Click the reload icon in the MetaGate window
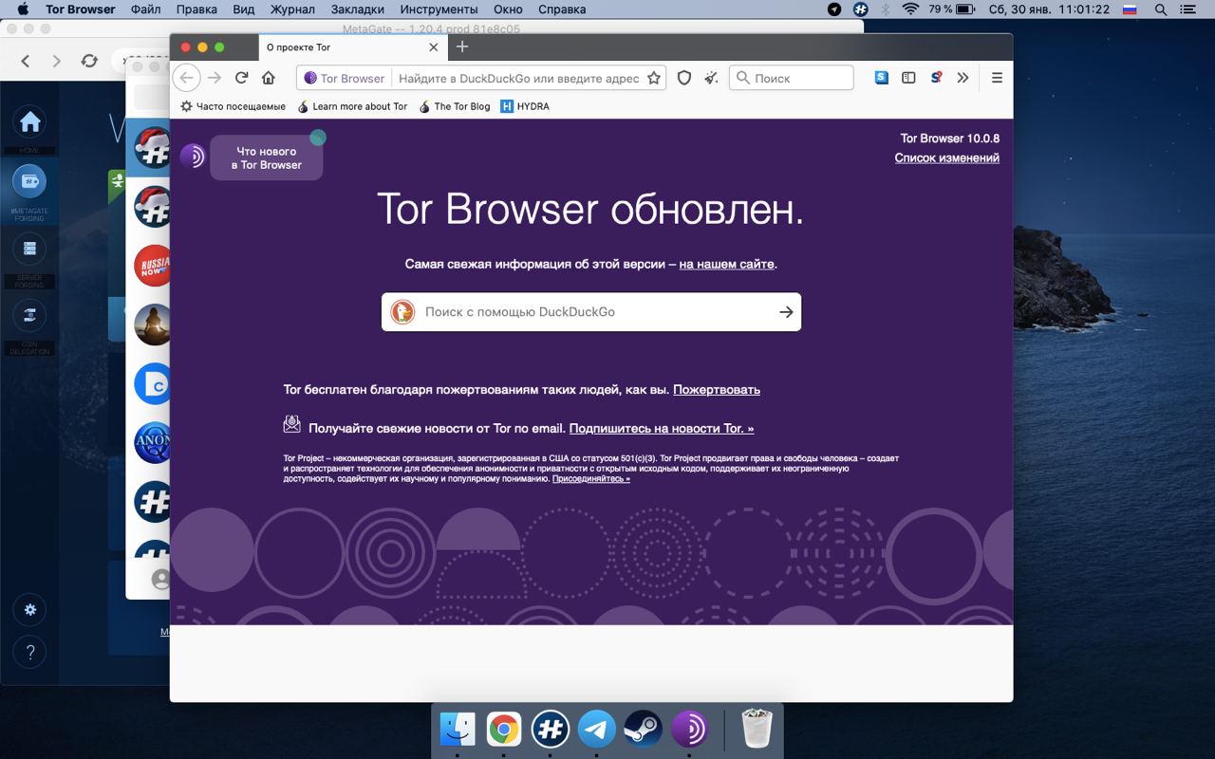This screenshot has width=1215, height=759. pos(89,61)
